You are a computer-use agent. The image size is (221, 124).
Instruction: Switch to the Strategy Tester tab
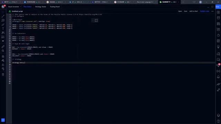click(x=41, y=7)
